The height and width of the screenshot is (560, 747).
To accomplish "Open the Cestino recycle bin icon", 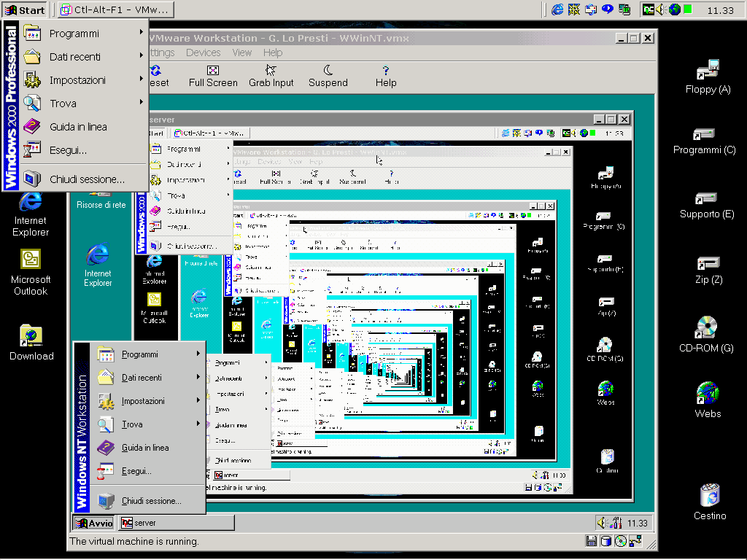I will tap(710, 502).
